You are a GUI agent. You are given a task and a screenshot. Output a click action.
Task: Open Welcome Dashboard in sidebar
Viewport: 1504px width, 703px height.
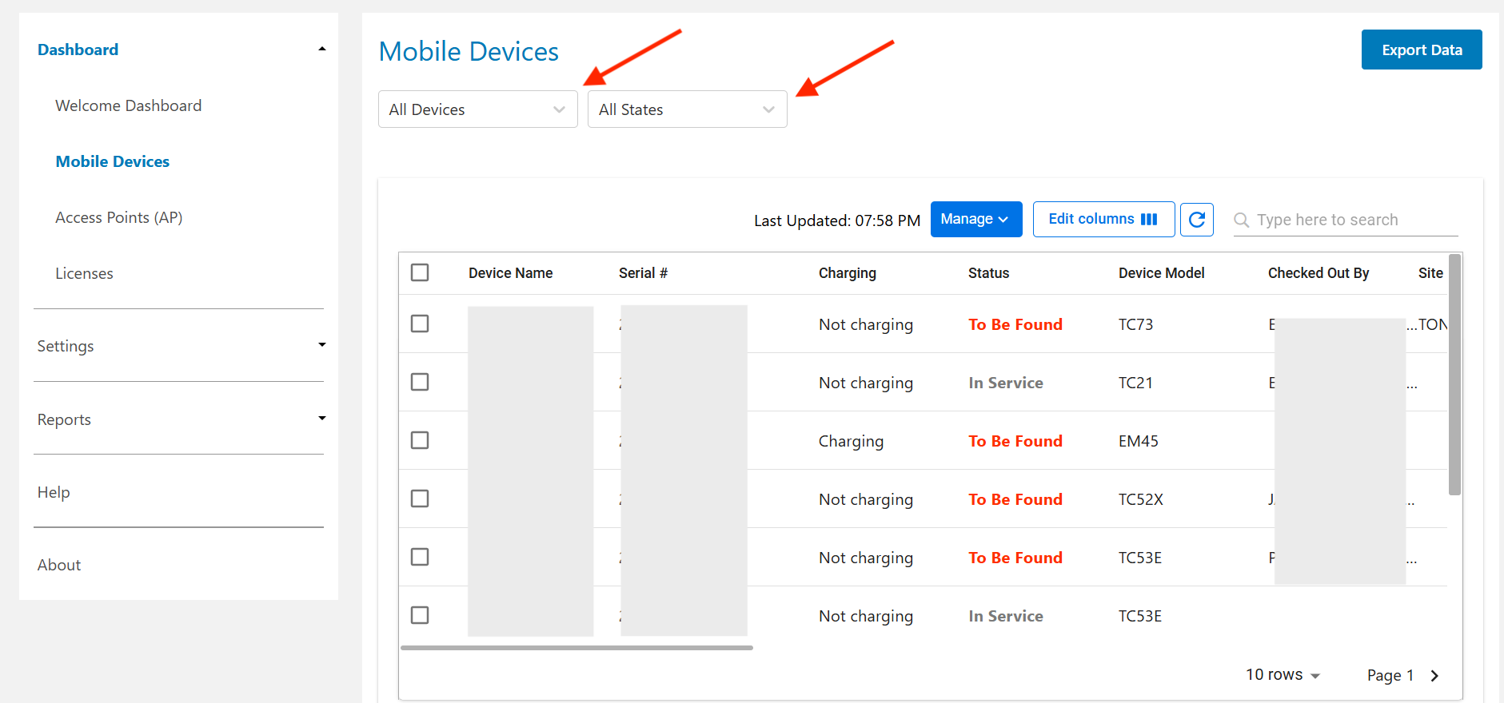[x=128, y=105]
